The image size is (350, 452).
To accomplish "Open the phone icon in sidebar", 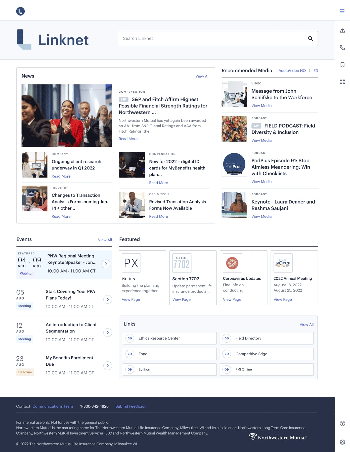I will click(x=342, y=47).
